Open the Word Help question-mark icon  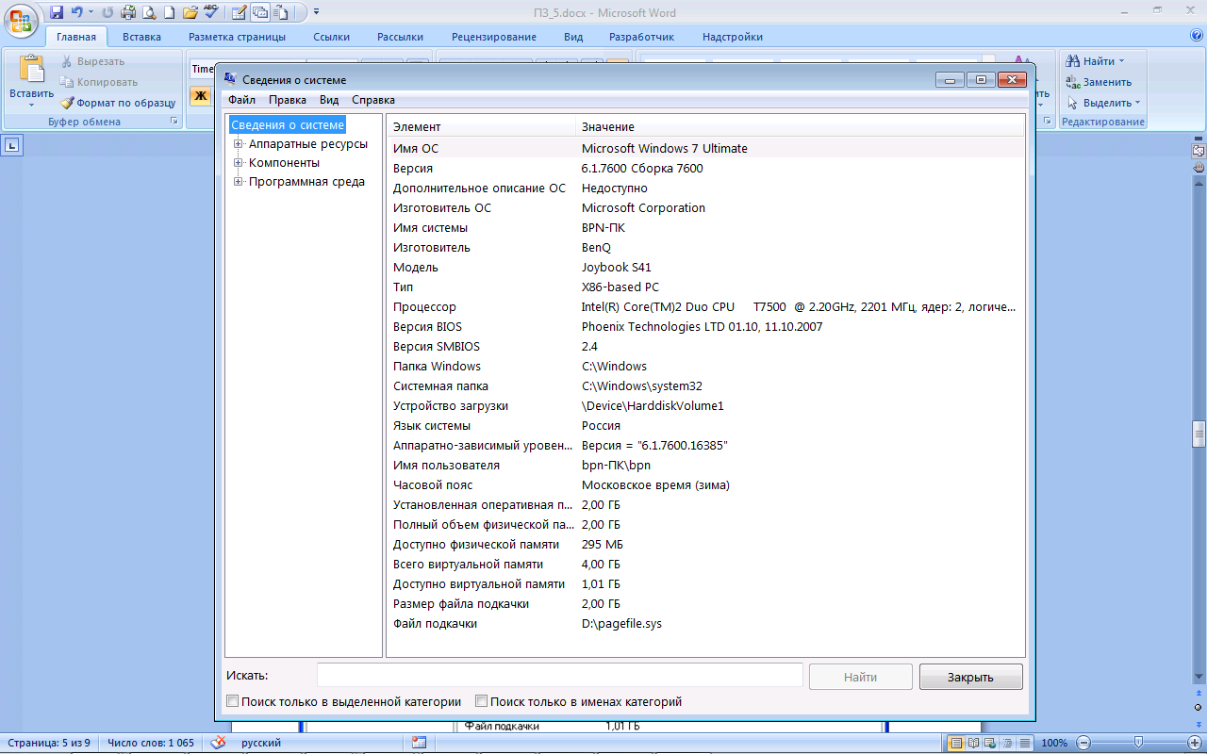[x=1197, y=36]
